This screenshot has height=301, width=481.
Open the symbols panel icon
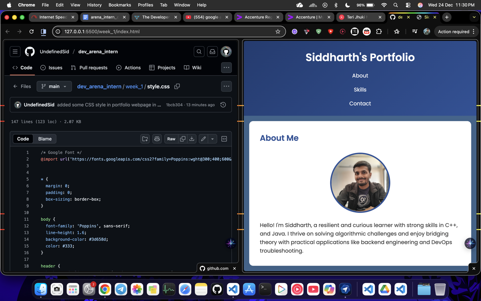[224, 139]
